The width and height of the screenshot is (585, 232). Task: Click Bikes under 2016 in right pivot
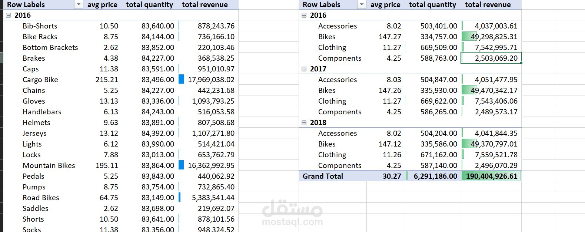pos(327,37)
